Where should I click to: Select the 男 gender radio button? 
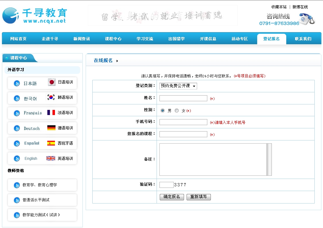(x=163, y=110)
